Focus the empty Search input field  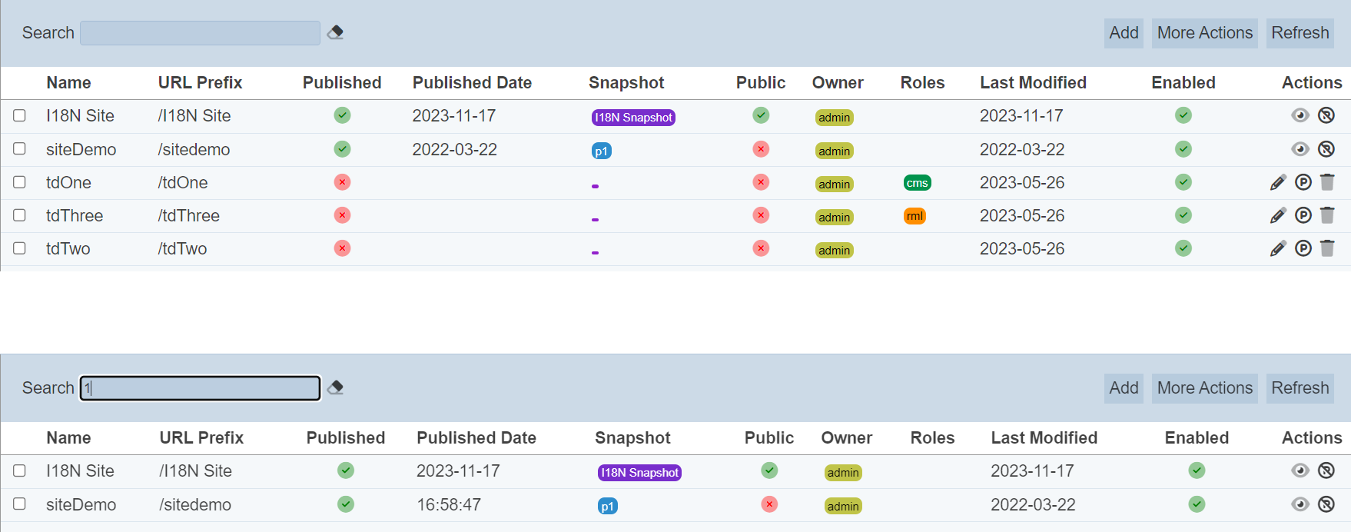(x=200, y=33)
